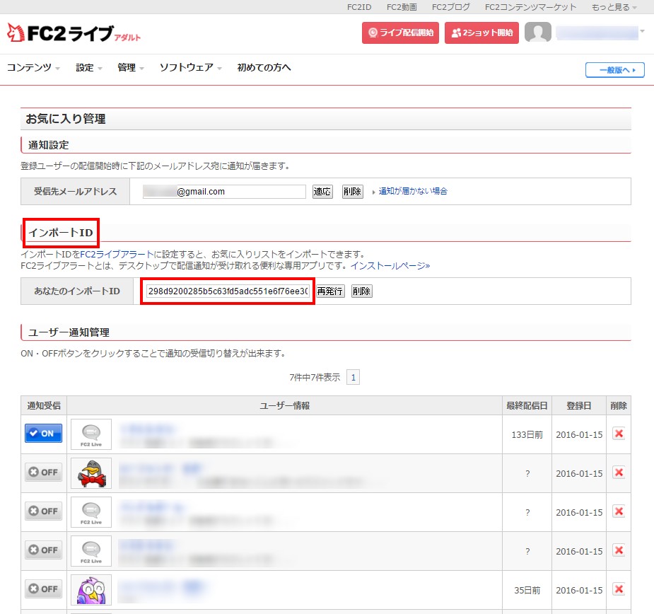Screen dimensions: 654x614
Task: Click the 2ショット開始 button
Action: click(481, 33)
